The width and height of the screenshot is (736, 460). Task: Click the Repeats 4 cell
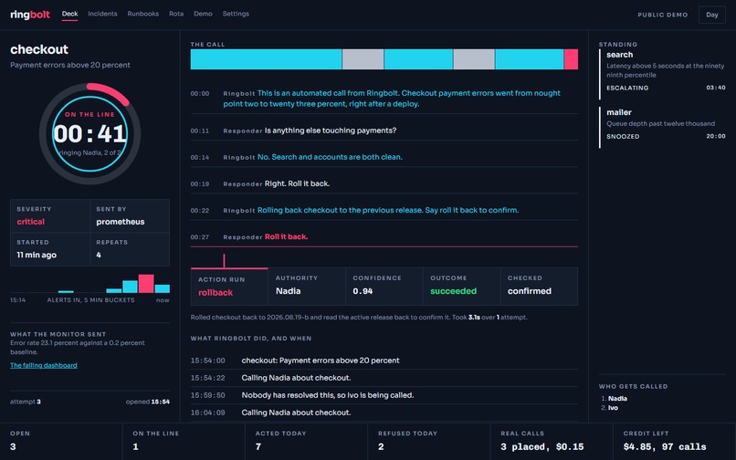pyautogui.click(x=130, y=249)
